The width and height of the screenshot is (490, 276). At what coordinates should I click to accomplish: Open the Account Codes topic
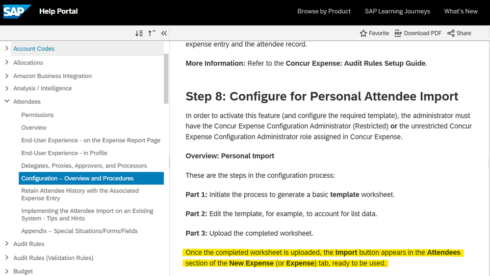34,49
